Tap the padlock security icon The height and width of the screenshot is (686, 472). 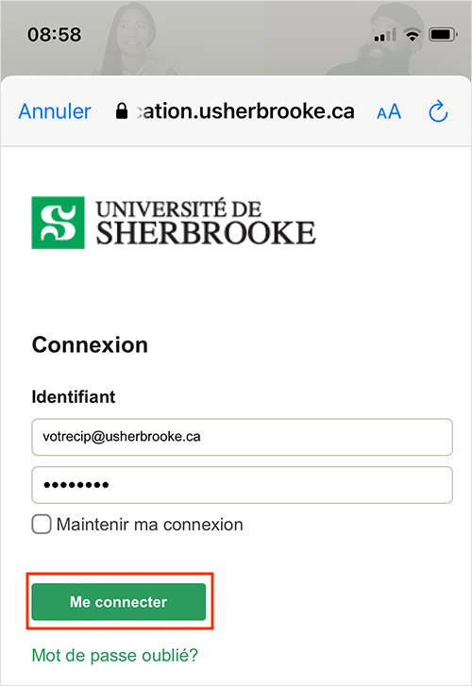(x=122, y=110)
